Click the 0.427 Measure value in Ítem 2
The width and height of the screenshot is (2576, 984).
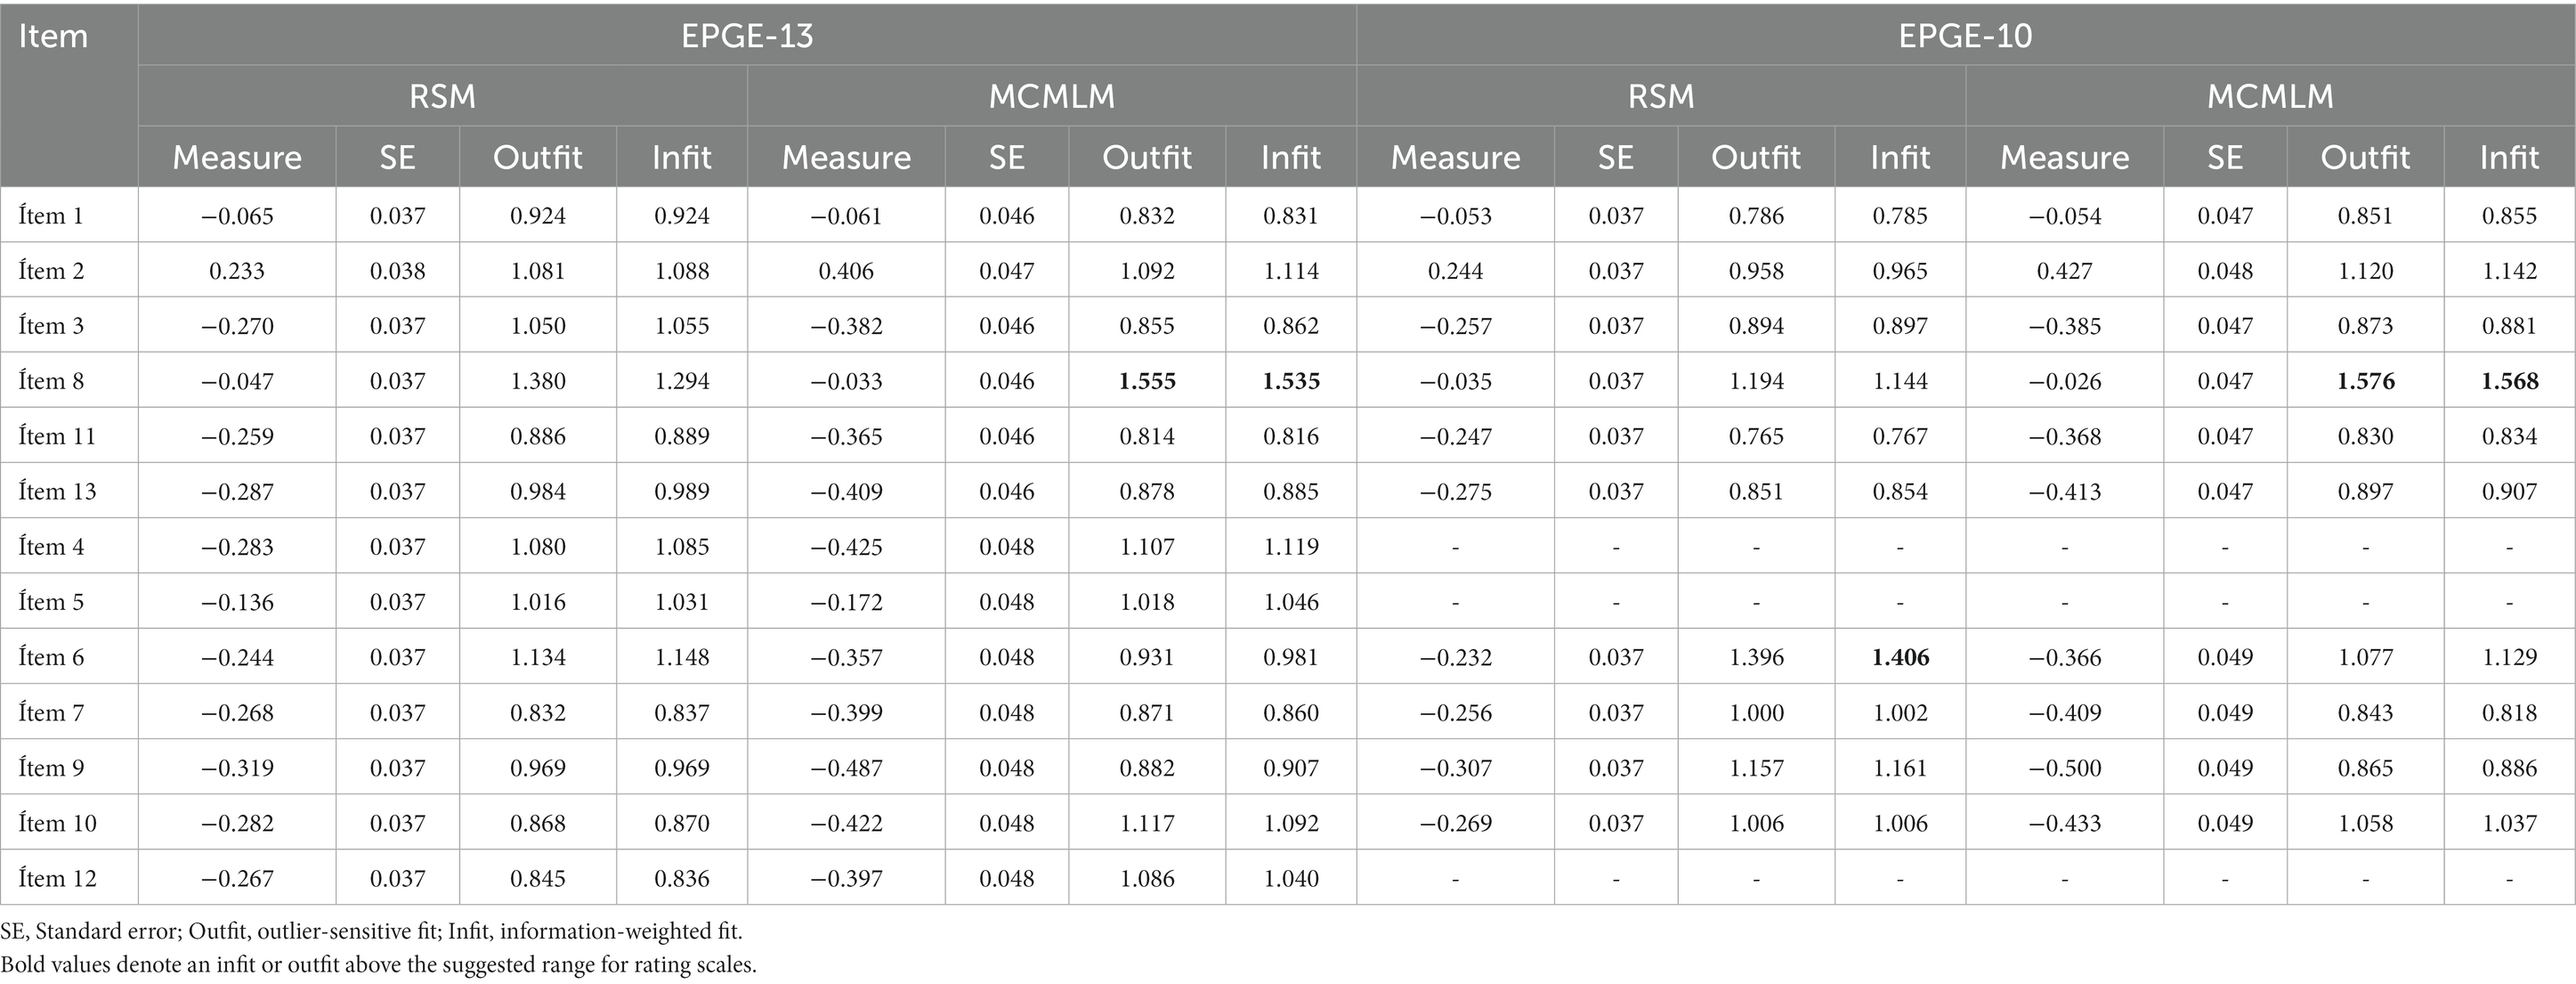[2065, 270]
